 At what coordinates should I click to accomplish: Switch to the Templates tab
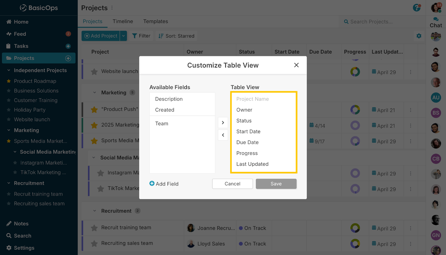(x=156, y=21)
